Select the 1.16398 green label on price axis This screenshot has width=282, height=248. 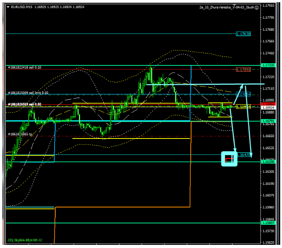click(269, 162)
